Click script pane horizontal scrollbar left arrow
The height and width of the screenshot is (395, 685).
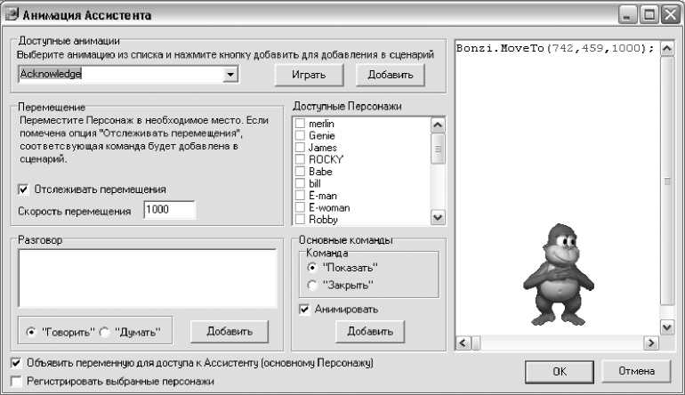click(x=463, y=343)
